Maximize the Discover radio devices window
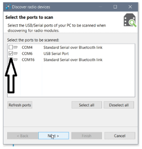Viewport: 142px width, 149px height. click(x=115, y=7)
